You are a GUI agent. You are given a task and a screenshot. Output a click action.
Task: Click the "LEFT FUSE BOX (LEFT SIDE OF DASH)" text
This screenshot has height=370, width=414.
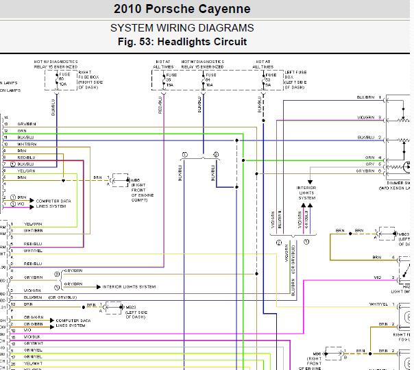[x=295, y=79]
